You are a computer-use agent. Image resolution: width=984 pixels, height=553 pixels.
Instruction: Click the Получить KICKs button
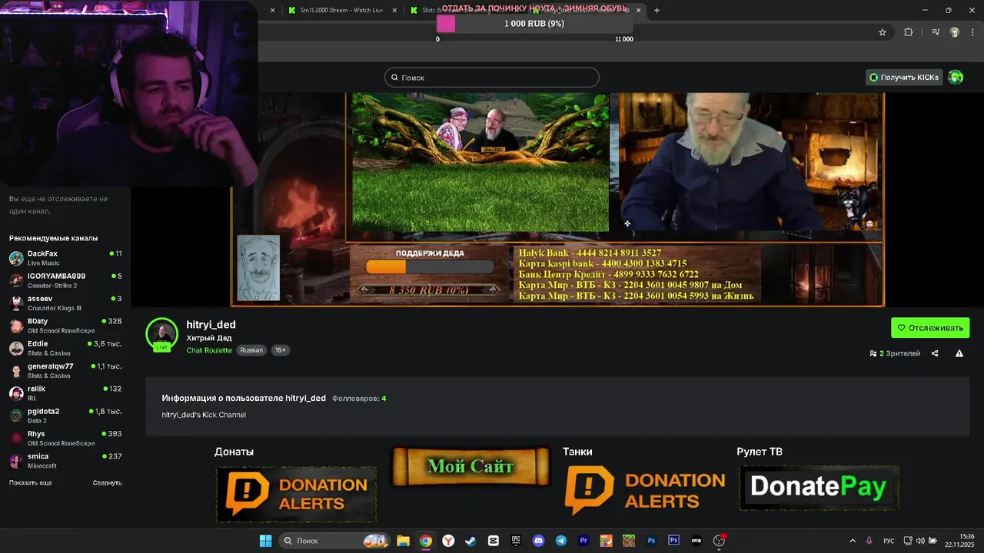coord(904,78)
